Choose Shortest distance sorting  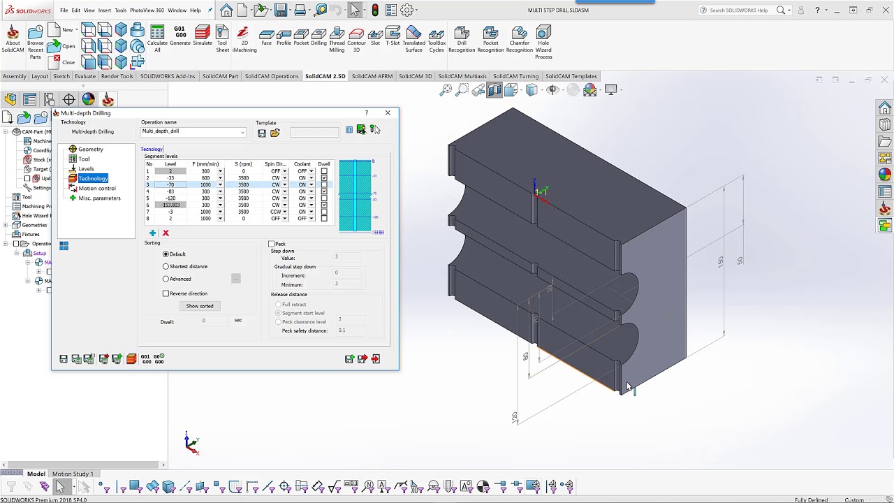pos(166,266)
